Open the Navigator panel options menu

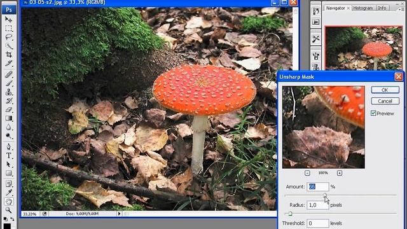(401, 9)
